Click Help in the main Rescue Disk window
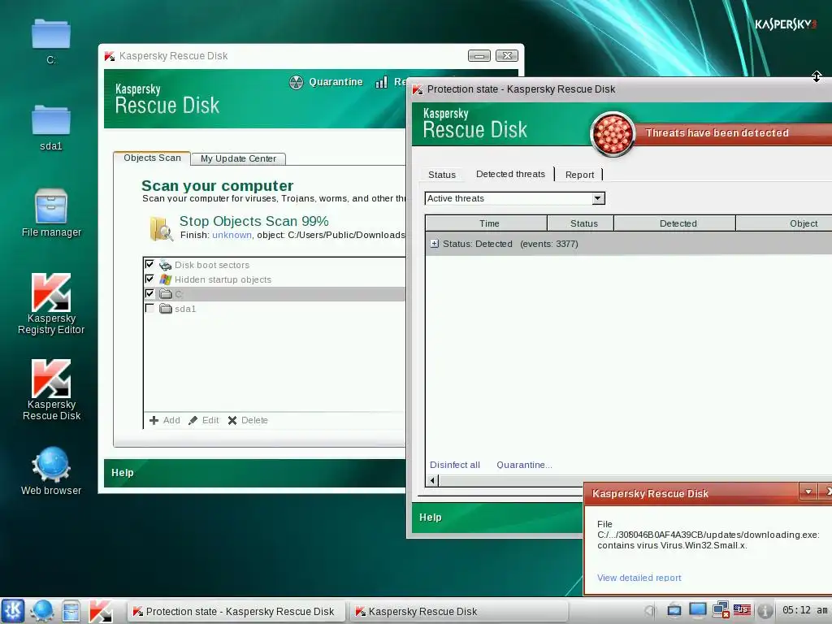 [x=123, y=473]
